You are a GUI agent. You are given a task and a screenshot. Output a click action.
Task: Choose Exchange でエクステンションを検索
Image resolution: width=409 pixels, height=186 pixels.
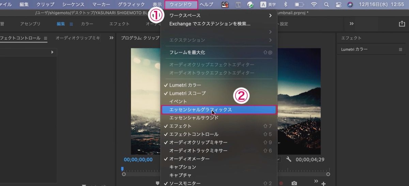tap(219, 24)
